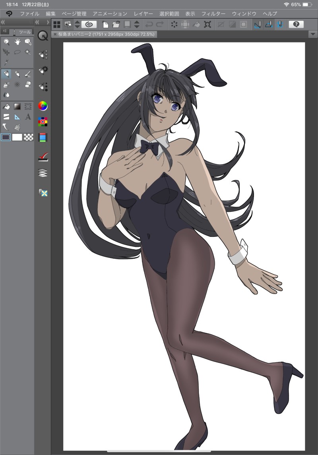
Task: Open a file from folder icon
Action: pyautogui.click(x=116, y=25)
